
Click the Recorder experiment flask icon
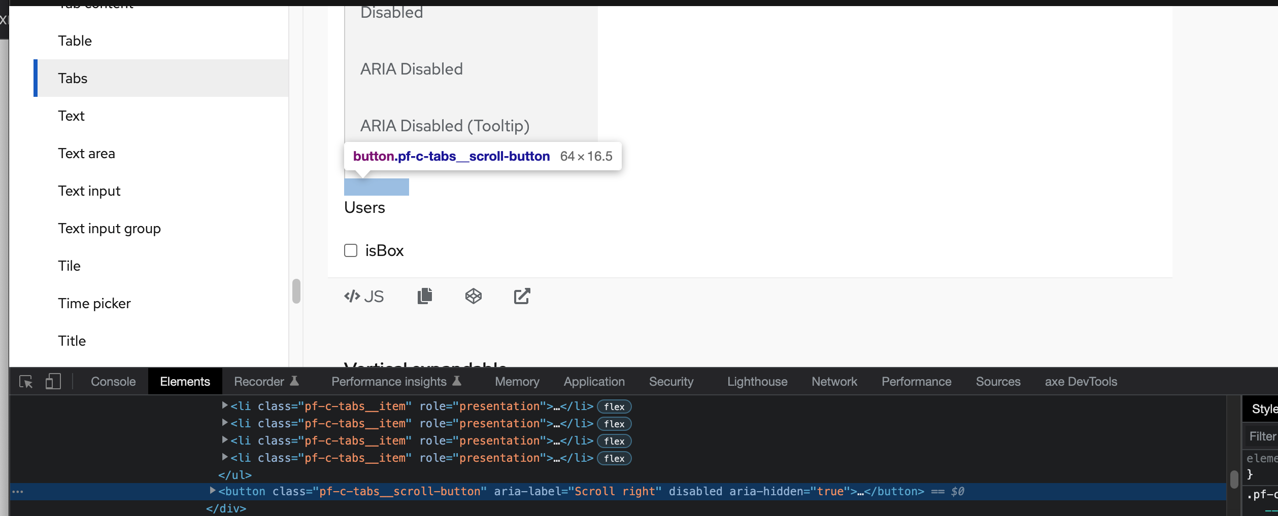point(294,381)
